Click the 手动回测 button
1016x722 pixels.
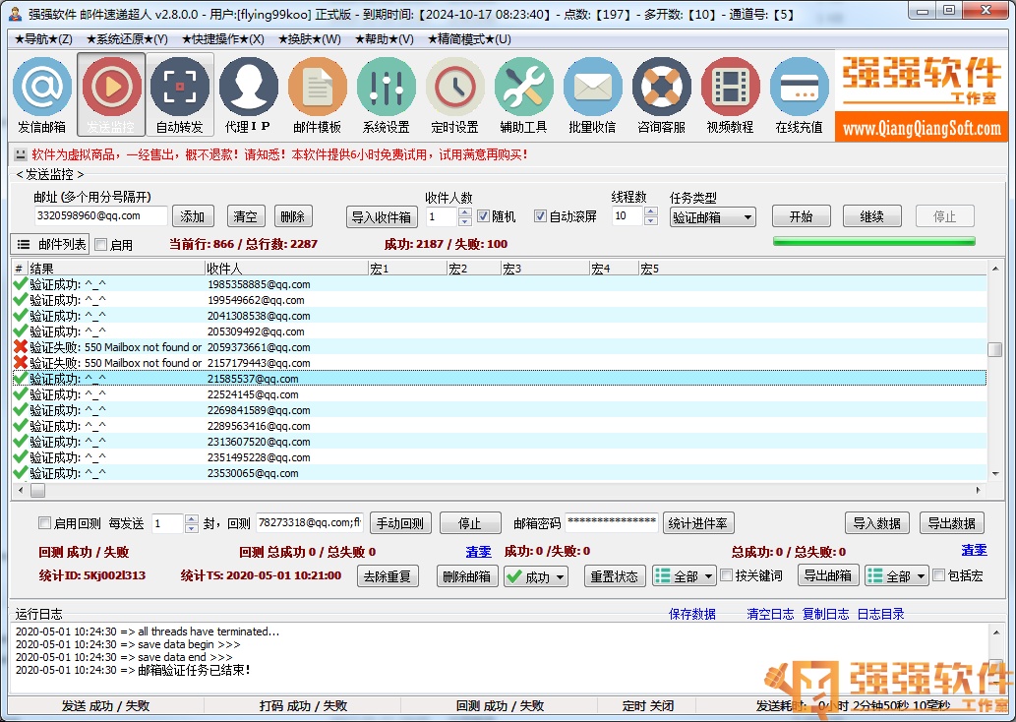(400, 523)
